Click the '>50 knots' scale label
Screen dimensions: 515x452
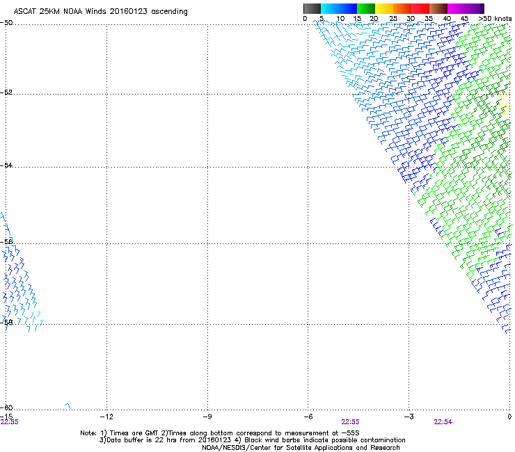(x=496, y=19)
